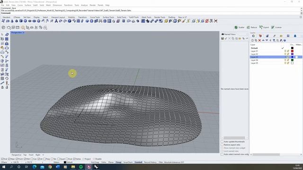
Task: Move layer down arrow icon
Action: tap(267, 40)
